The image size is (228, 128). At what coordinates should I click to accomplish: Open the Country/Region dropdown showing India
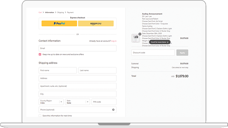coord(51,102)
